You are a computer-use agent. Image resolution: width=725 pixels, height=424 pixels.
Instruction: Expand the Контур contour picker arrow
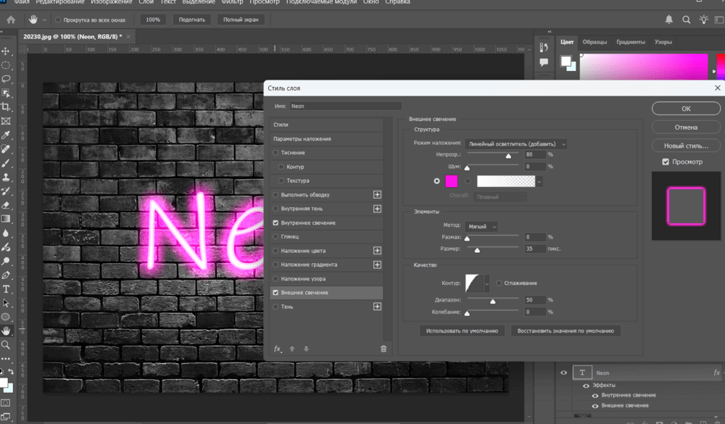point(487,282)
